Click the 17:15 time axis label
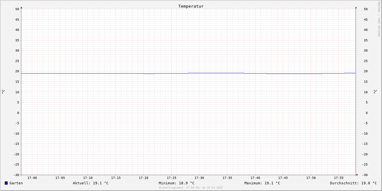The height and width of the screenshot is (191, 382). pyautogui.click(x=116, y=178)
